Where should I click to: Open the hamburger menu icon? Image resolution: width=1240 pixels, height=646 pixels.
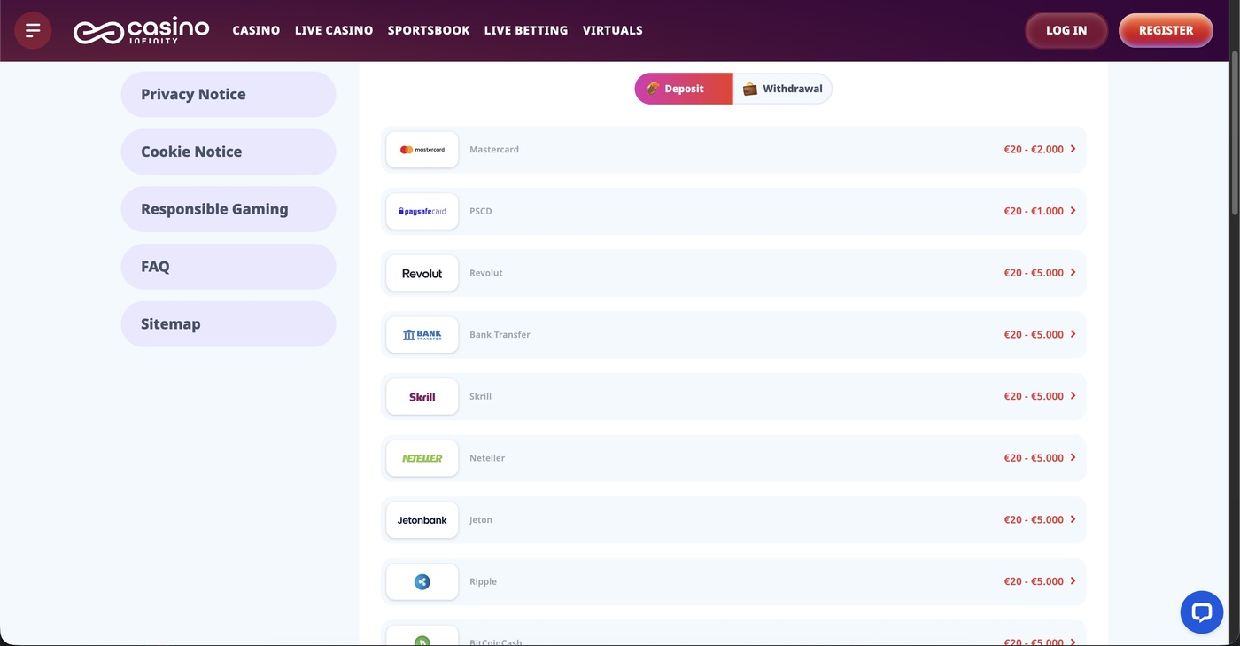click(33, 30)
